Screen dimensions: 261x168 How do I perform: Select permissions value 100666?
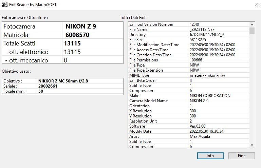196,60
